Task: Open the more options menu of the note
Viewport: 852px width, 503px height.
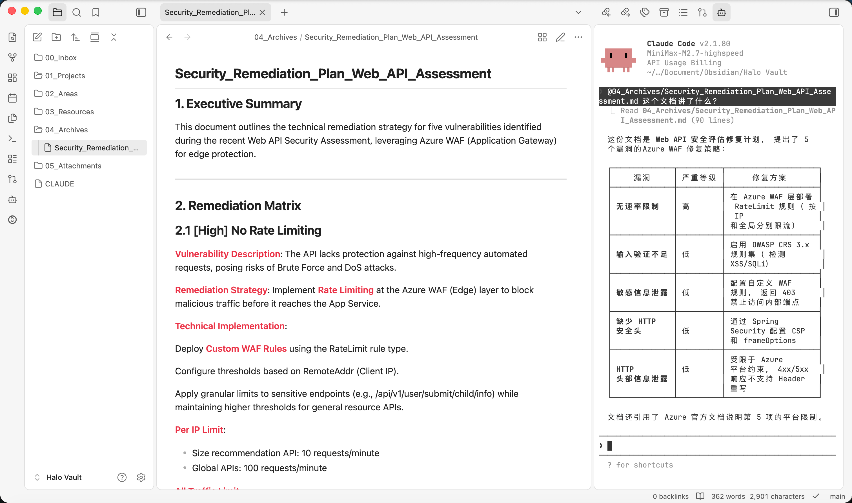Action: [578, 37]
